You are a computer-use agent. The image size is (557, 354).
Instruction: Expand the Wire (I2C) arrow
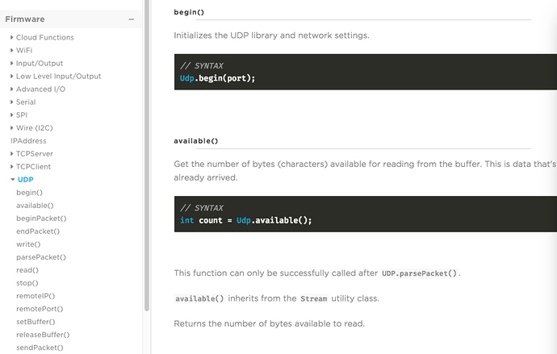pyautogui.click(x=12, y=128)
